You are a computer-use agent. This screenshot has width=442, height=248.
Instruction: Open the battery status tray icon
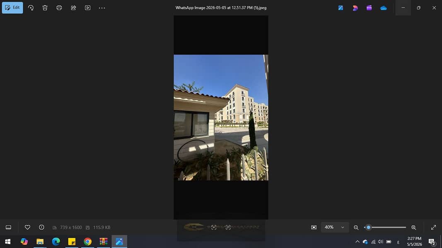click(x=389, y=241)
